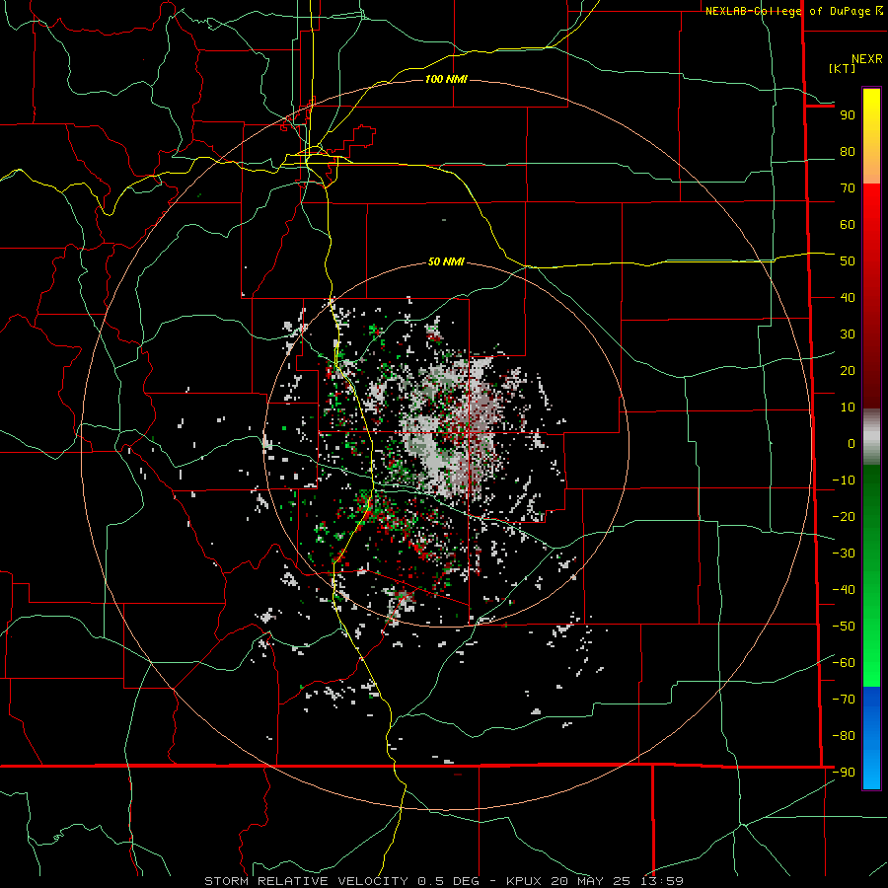The image size is (888, 888).
Task: Click the "-20" scale value
Action: (x=844, y=517)
